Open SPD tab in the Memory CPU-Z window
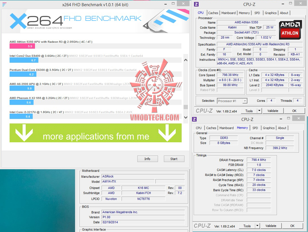The height and width of the screenshot is (232, 308). pos(255,128)
